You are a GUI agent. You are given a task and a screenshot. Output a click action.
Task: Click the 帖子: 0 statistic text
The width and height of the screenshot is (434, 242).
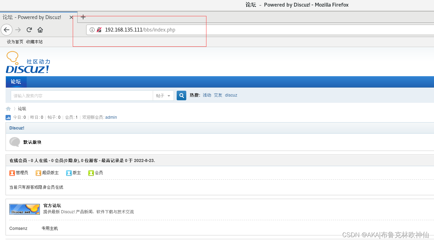(54, 117)
